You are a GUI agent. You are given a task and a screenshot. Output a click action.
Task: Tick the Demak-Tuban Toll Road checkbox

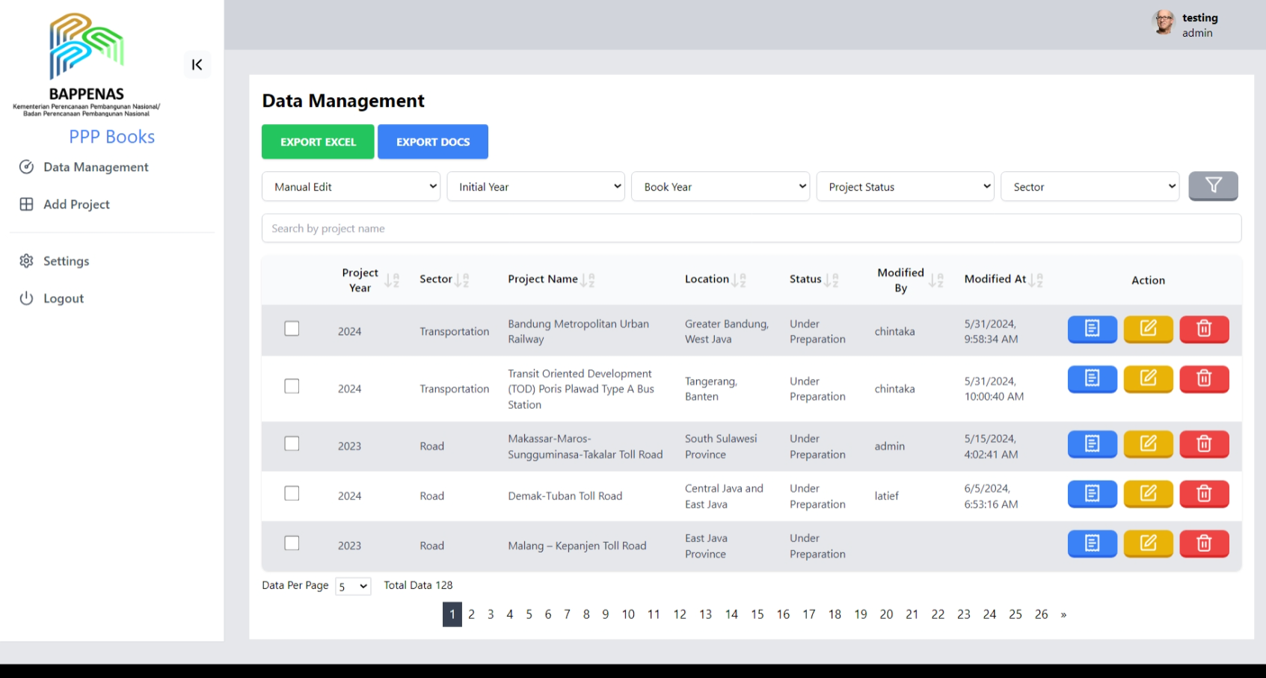click(292, 494)
